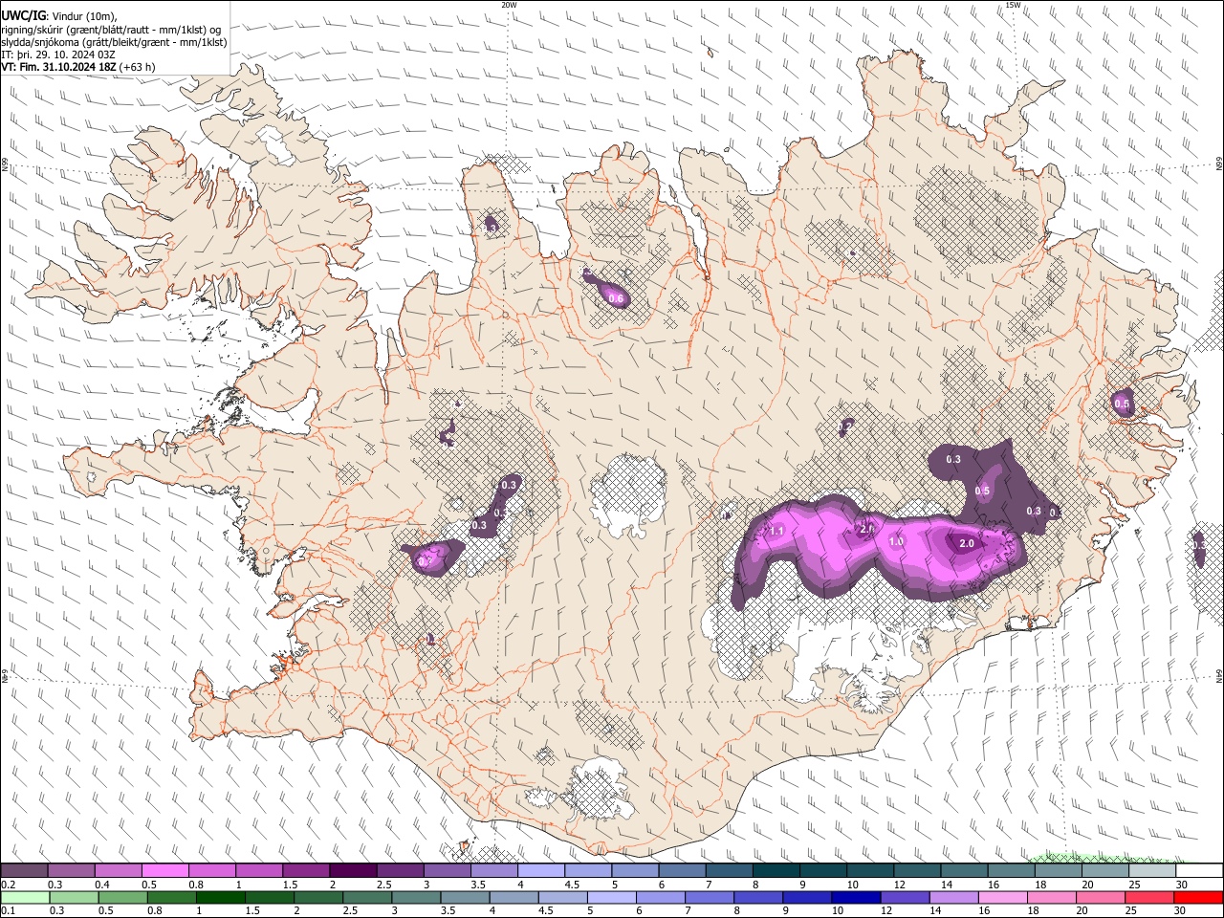Pick the pink lower swatch between 16 and 18
1224x918 pixels.
pos(1004,897)
